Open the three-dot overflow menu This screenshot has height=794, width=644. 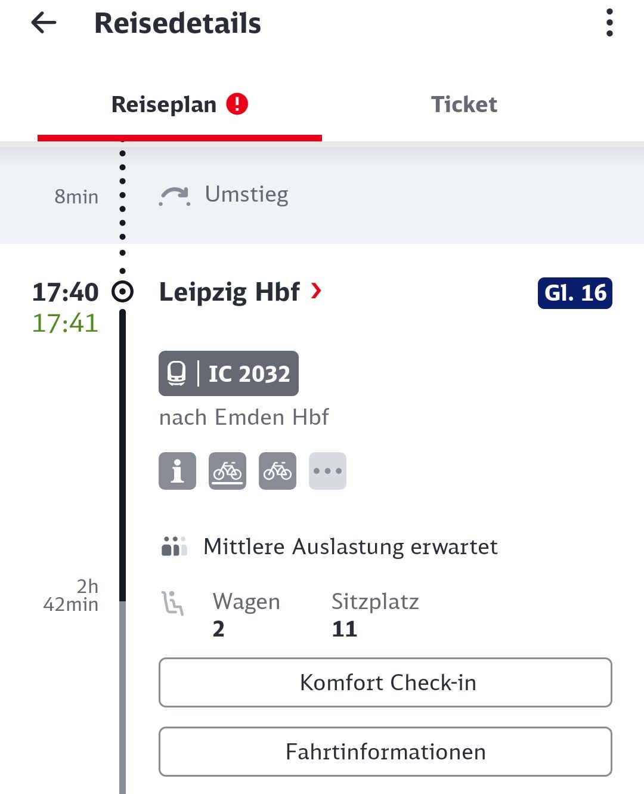click(x=609, y=23)
